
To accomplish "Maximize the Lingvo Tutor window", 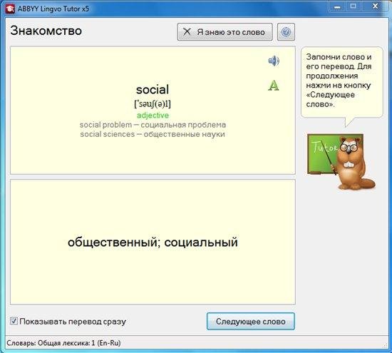I will (x=353, y=6).
